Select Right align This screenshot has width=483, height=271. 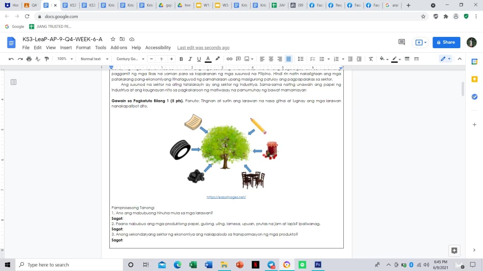(x=280, y=59)
